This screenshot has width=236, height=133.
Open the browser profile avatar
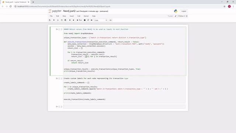(x=229, y=7)
